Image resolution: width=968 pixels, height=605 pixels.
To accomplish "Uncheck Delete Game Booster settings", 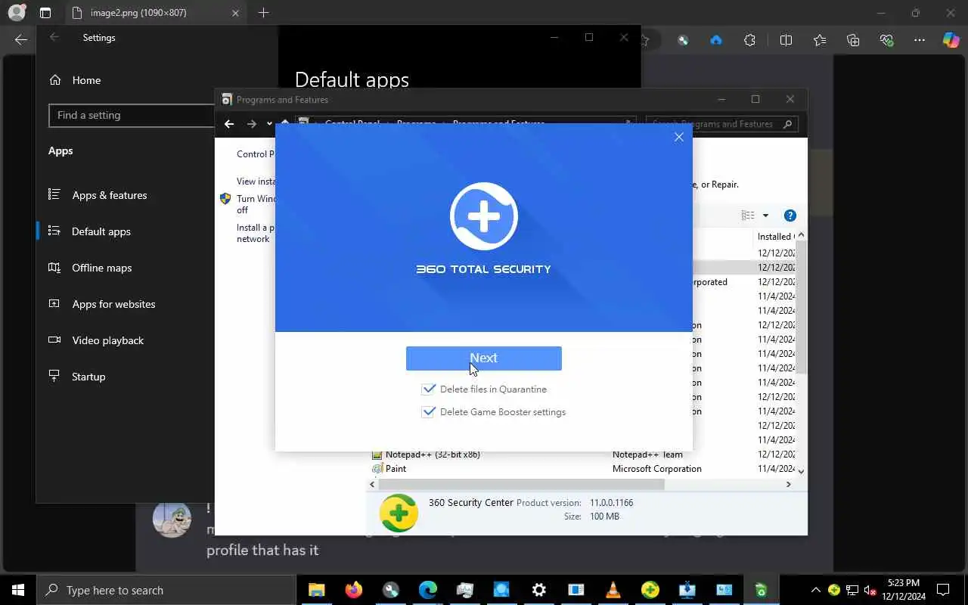I will (429, 411).
